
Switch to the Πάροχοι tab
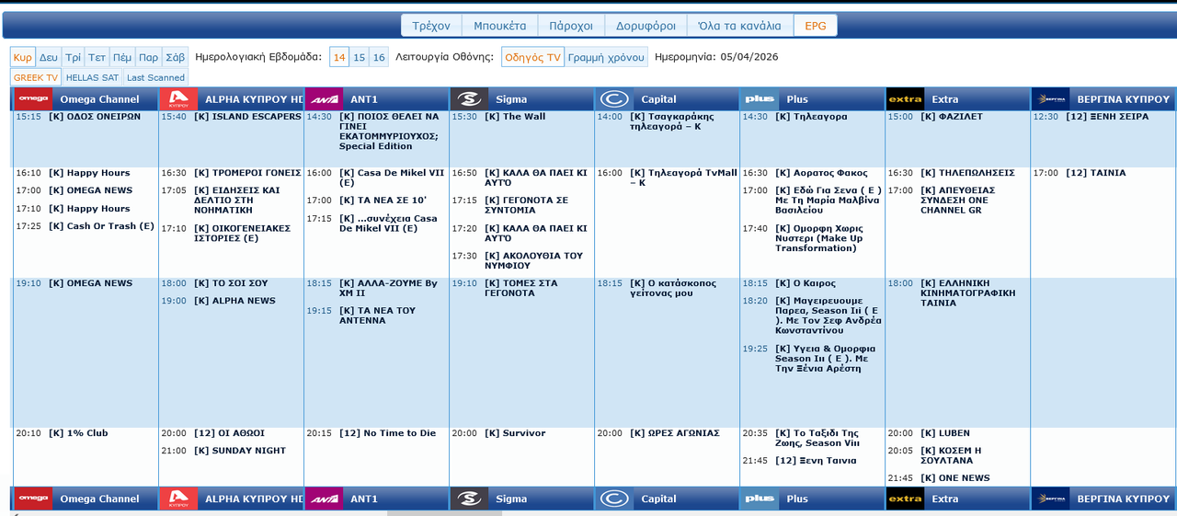[x=571, y=26]
